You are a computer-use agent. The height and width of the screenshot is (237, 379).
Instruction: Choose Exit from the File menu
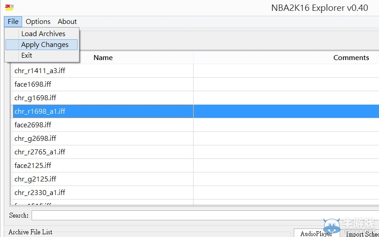click(42, 56)
